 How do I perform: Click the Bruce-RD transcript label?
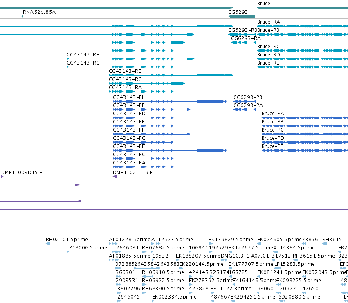269,55
